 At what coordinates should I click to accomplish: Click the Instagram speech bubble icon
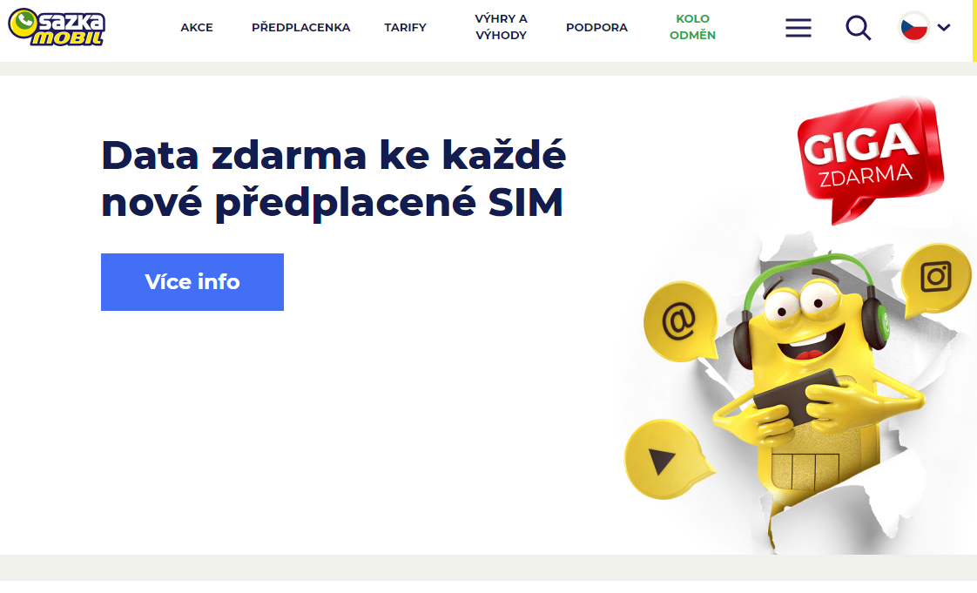pyautogui.click(x=936, y=279)
